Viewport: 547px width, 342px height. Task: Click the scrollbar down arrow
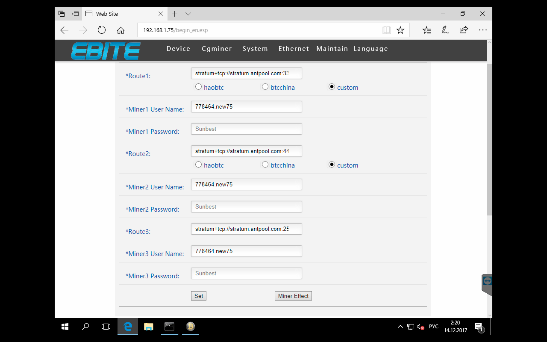[489, 315]
